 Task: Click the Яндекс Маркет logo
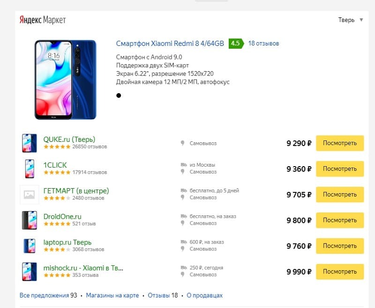coord(42,20)
